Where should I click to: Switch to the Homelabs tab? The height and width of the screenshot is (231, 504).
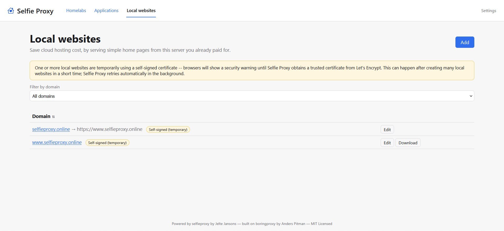pos(76,11)
